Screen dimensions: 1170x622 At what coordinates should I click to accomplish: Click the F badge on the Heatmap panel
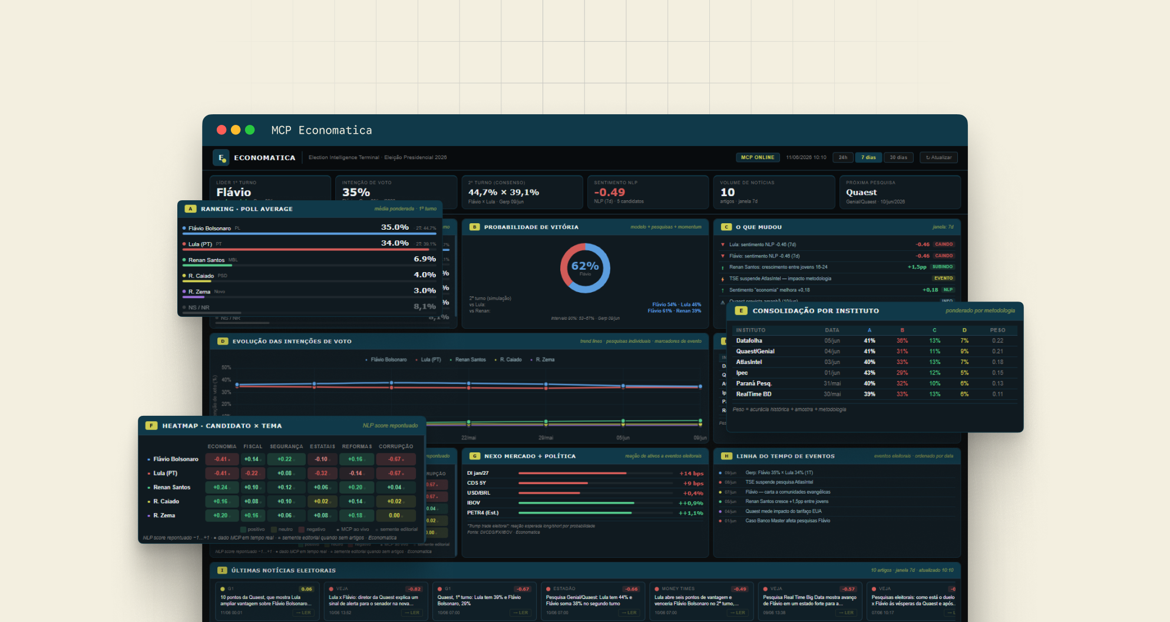point(151,426)
